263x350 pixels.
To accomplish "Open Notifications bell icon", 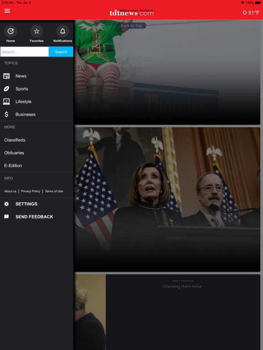I will tap(63, 31).
